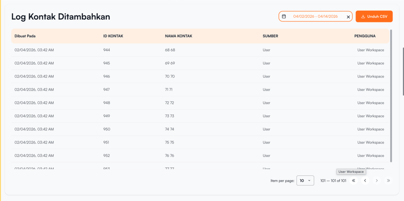
Task: Click the next page arrow
Action: (x=377, y=181)
